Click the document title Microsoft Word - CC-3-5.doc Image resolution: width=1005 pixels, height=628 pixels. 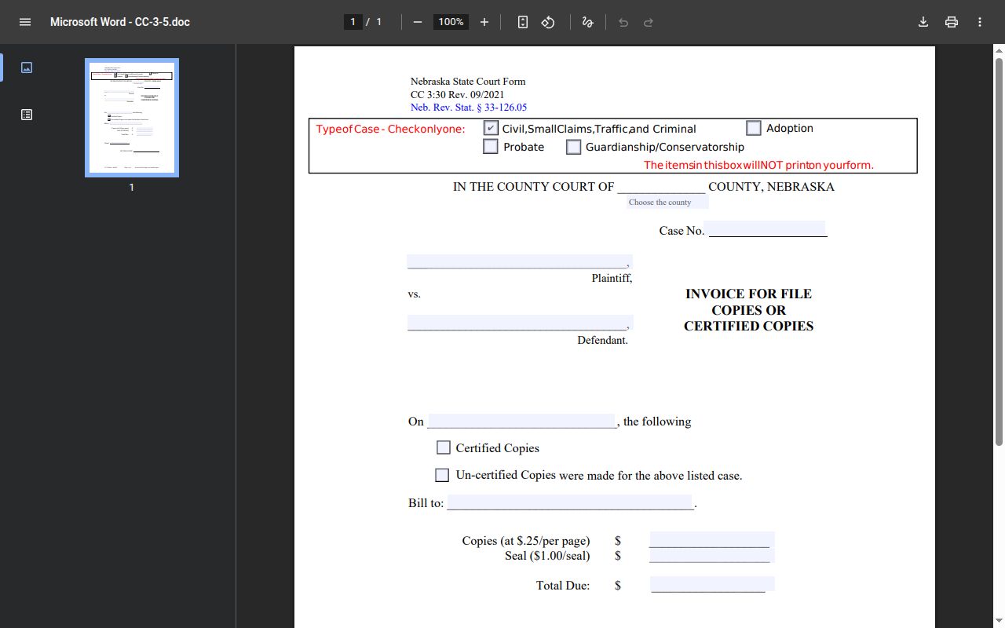coord(120,22)
